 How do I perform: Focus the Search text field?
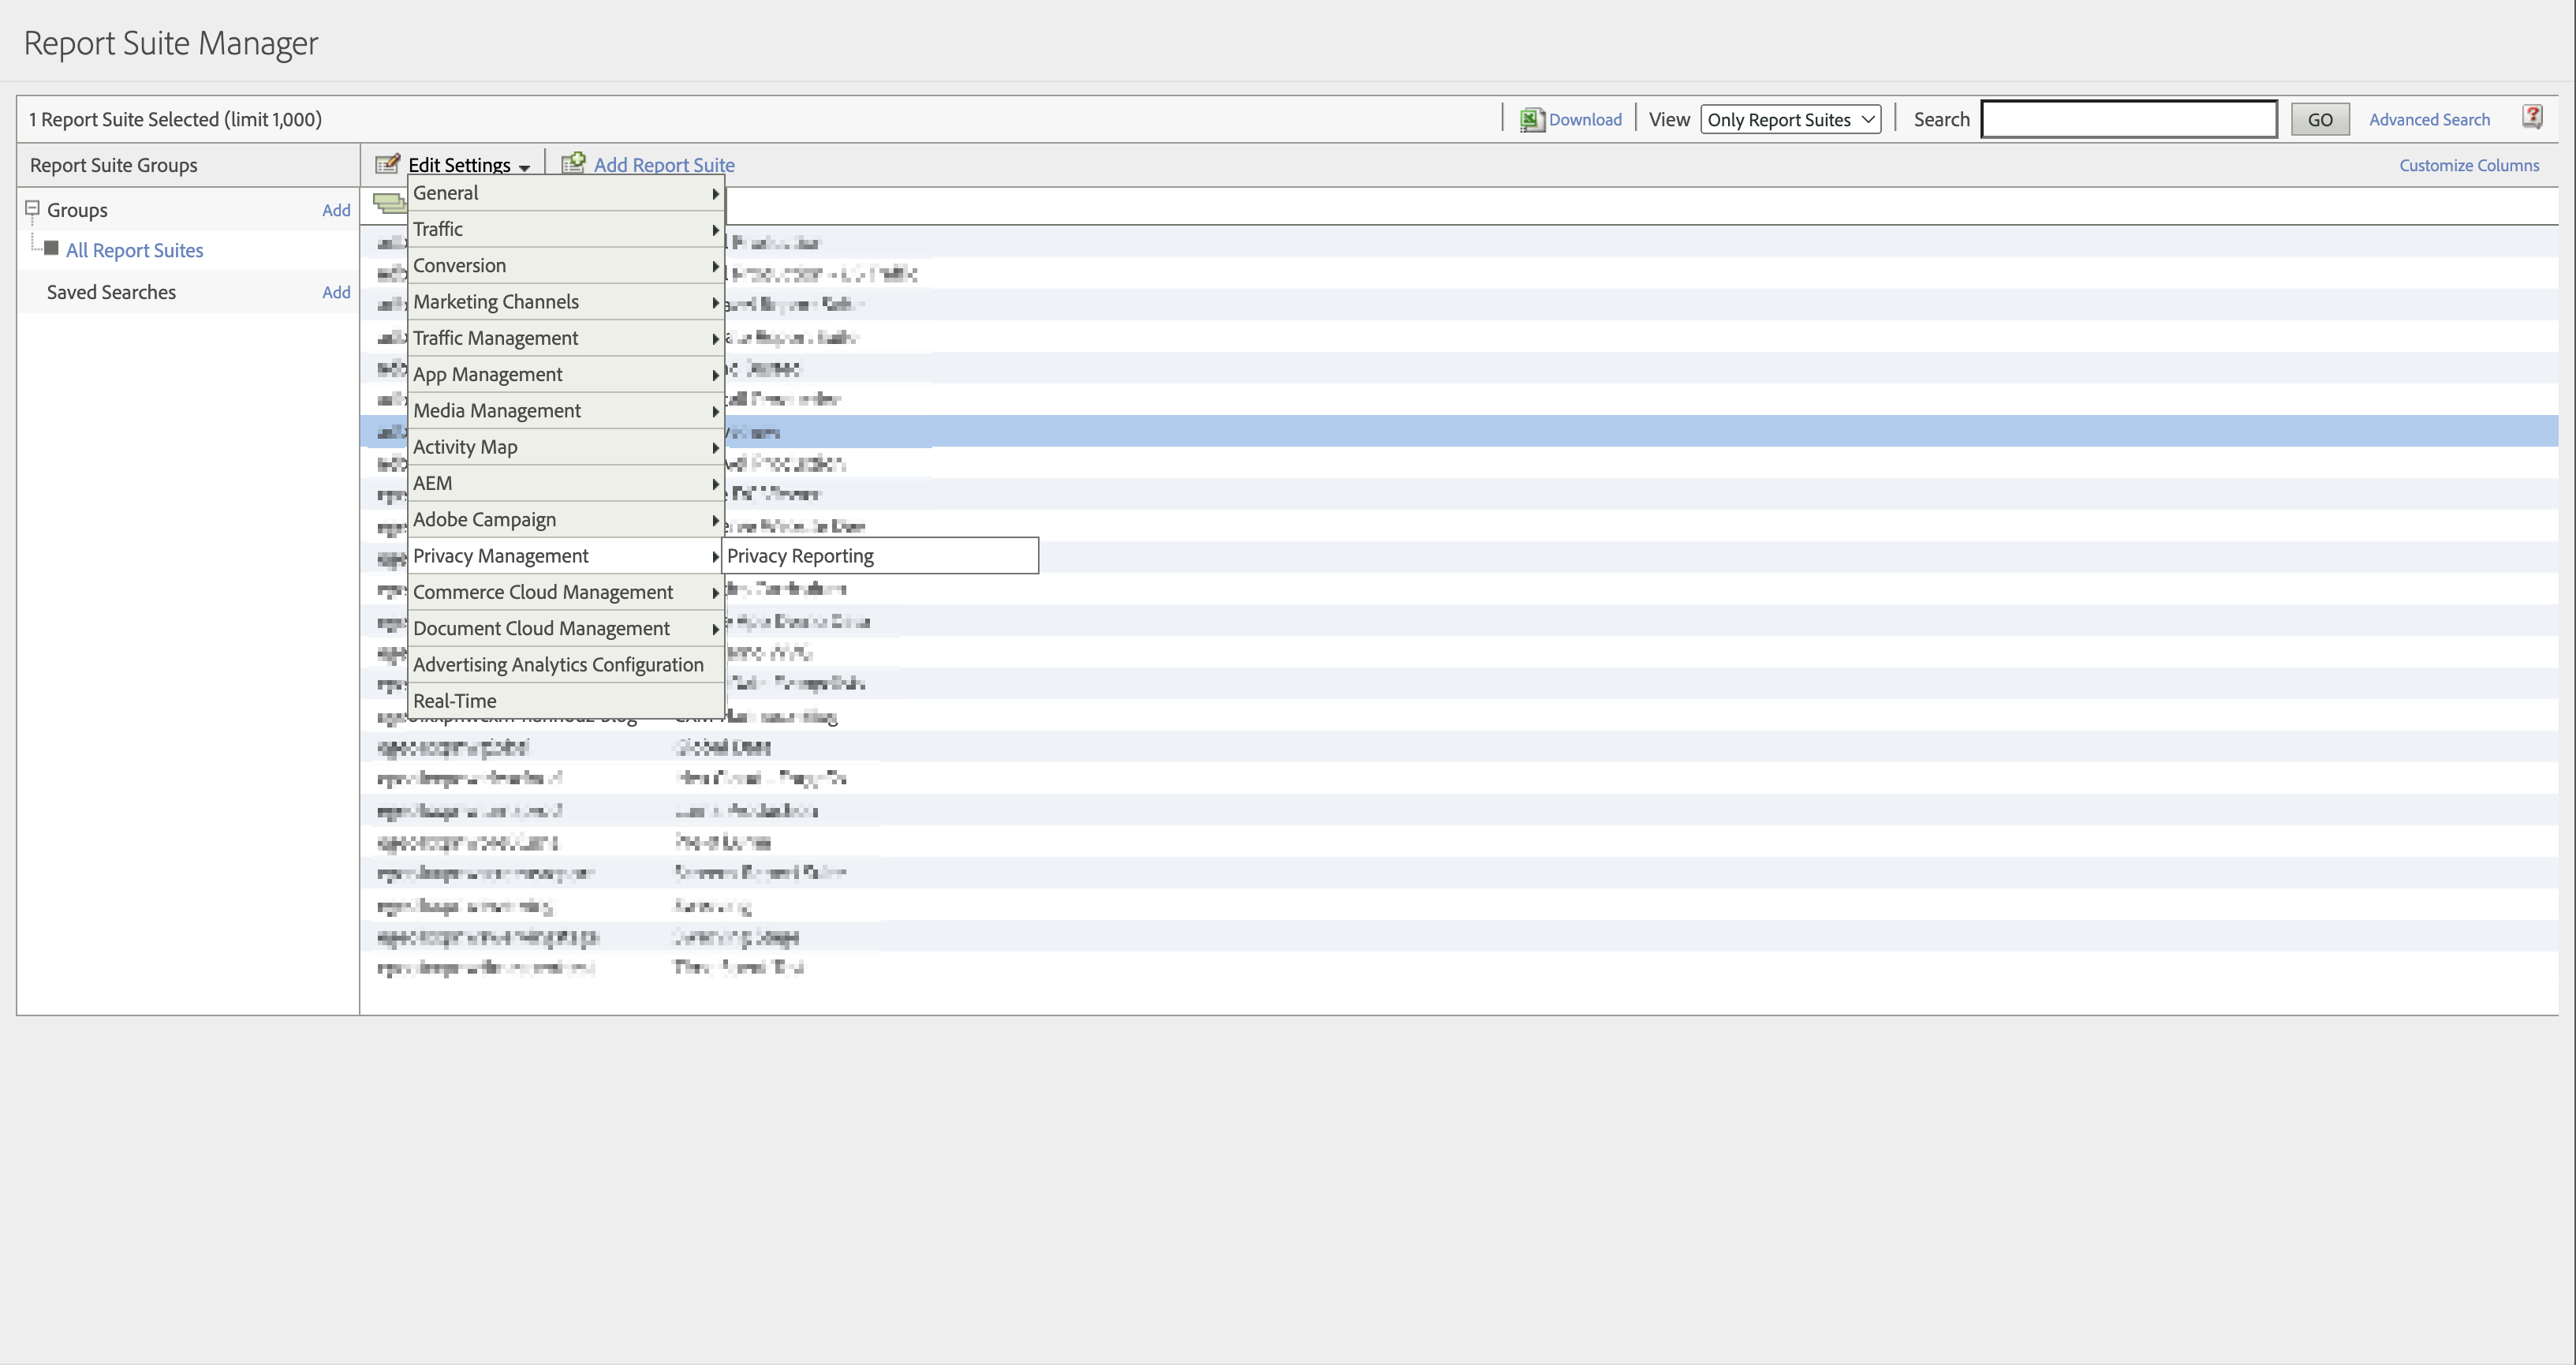click(x=2128, y=120)
